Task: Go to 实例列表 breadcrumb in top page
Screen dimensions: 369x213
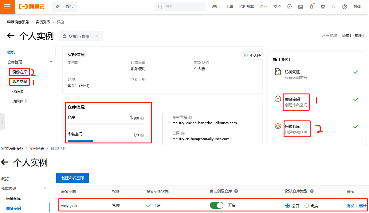Action: tap(43, 22)
